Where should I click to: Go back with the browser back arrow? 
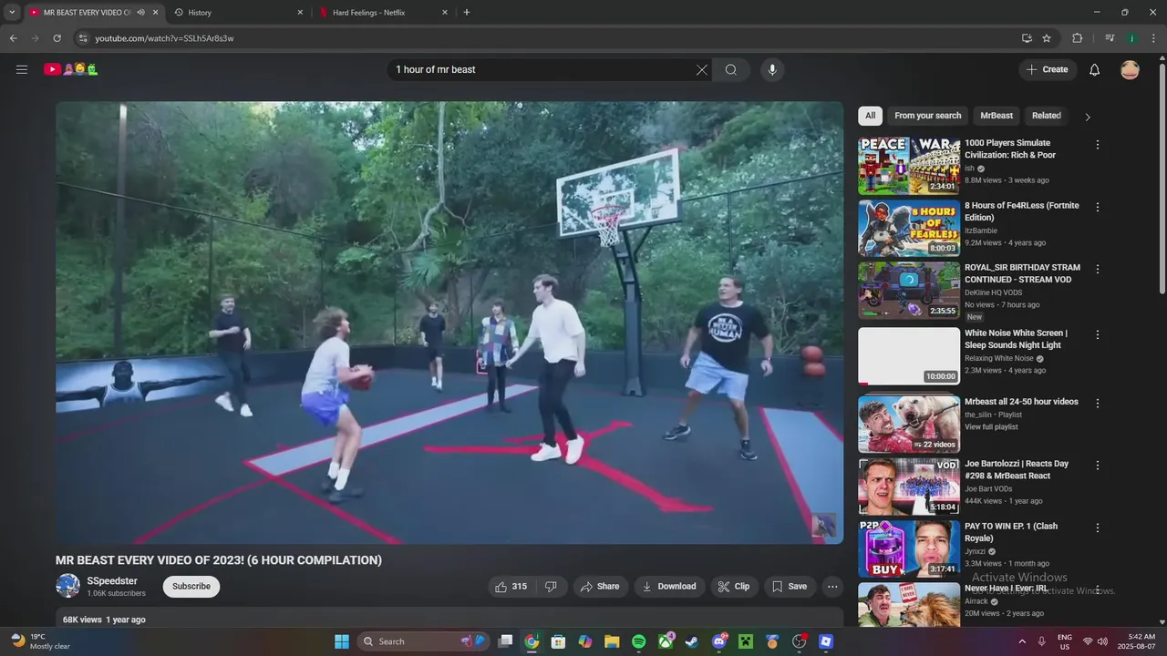coord(13,38)
